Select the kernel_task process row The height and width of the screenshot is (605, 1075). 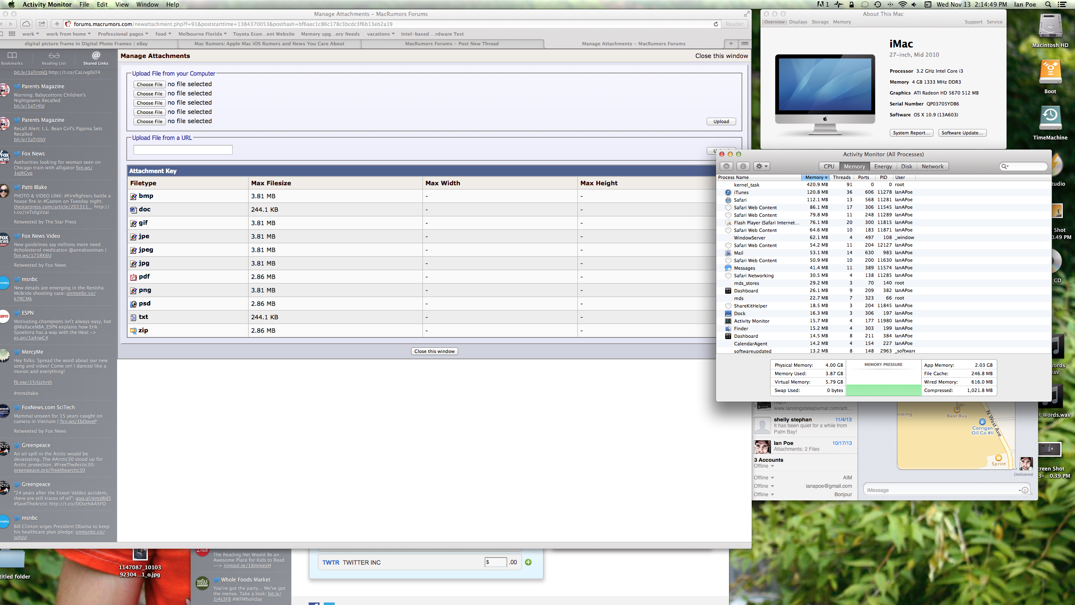[884, 184]
